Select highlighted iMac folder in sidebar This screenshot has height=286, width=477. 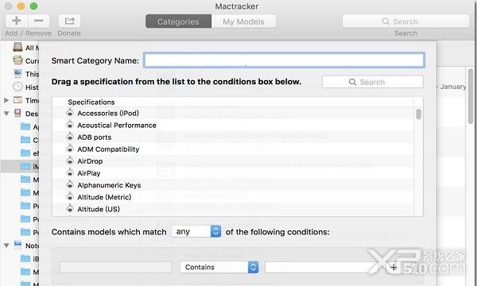pyautogui.click(x=25, y=166)
